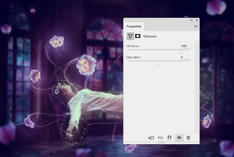Select the layer mask icon
The image size is (234, 157).
[x=138, y=36]
